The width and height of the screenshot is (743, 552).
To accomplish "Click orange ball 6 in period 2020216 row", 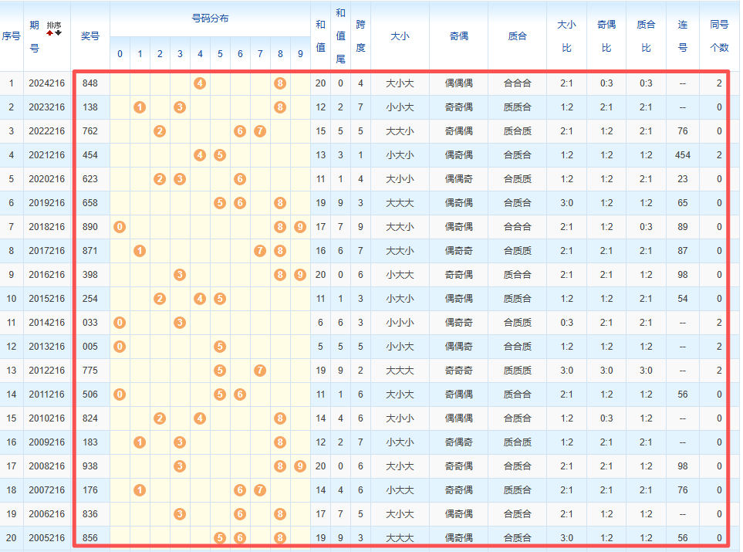I will (x=240, y=179).
